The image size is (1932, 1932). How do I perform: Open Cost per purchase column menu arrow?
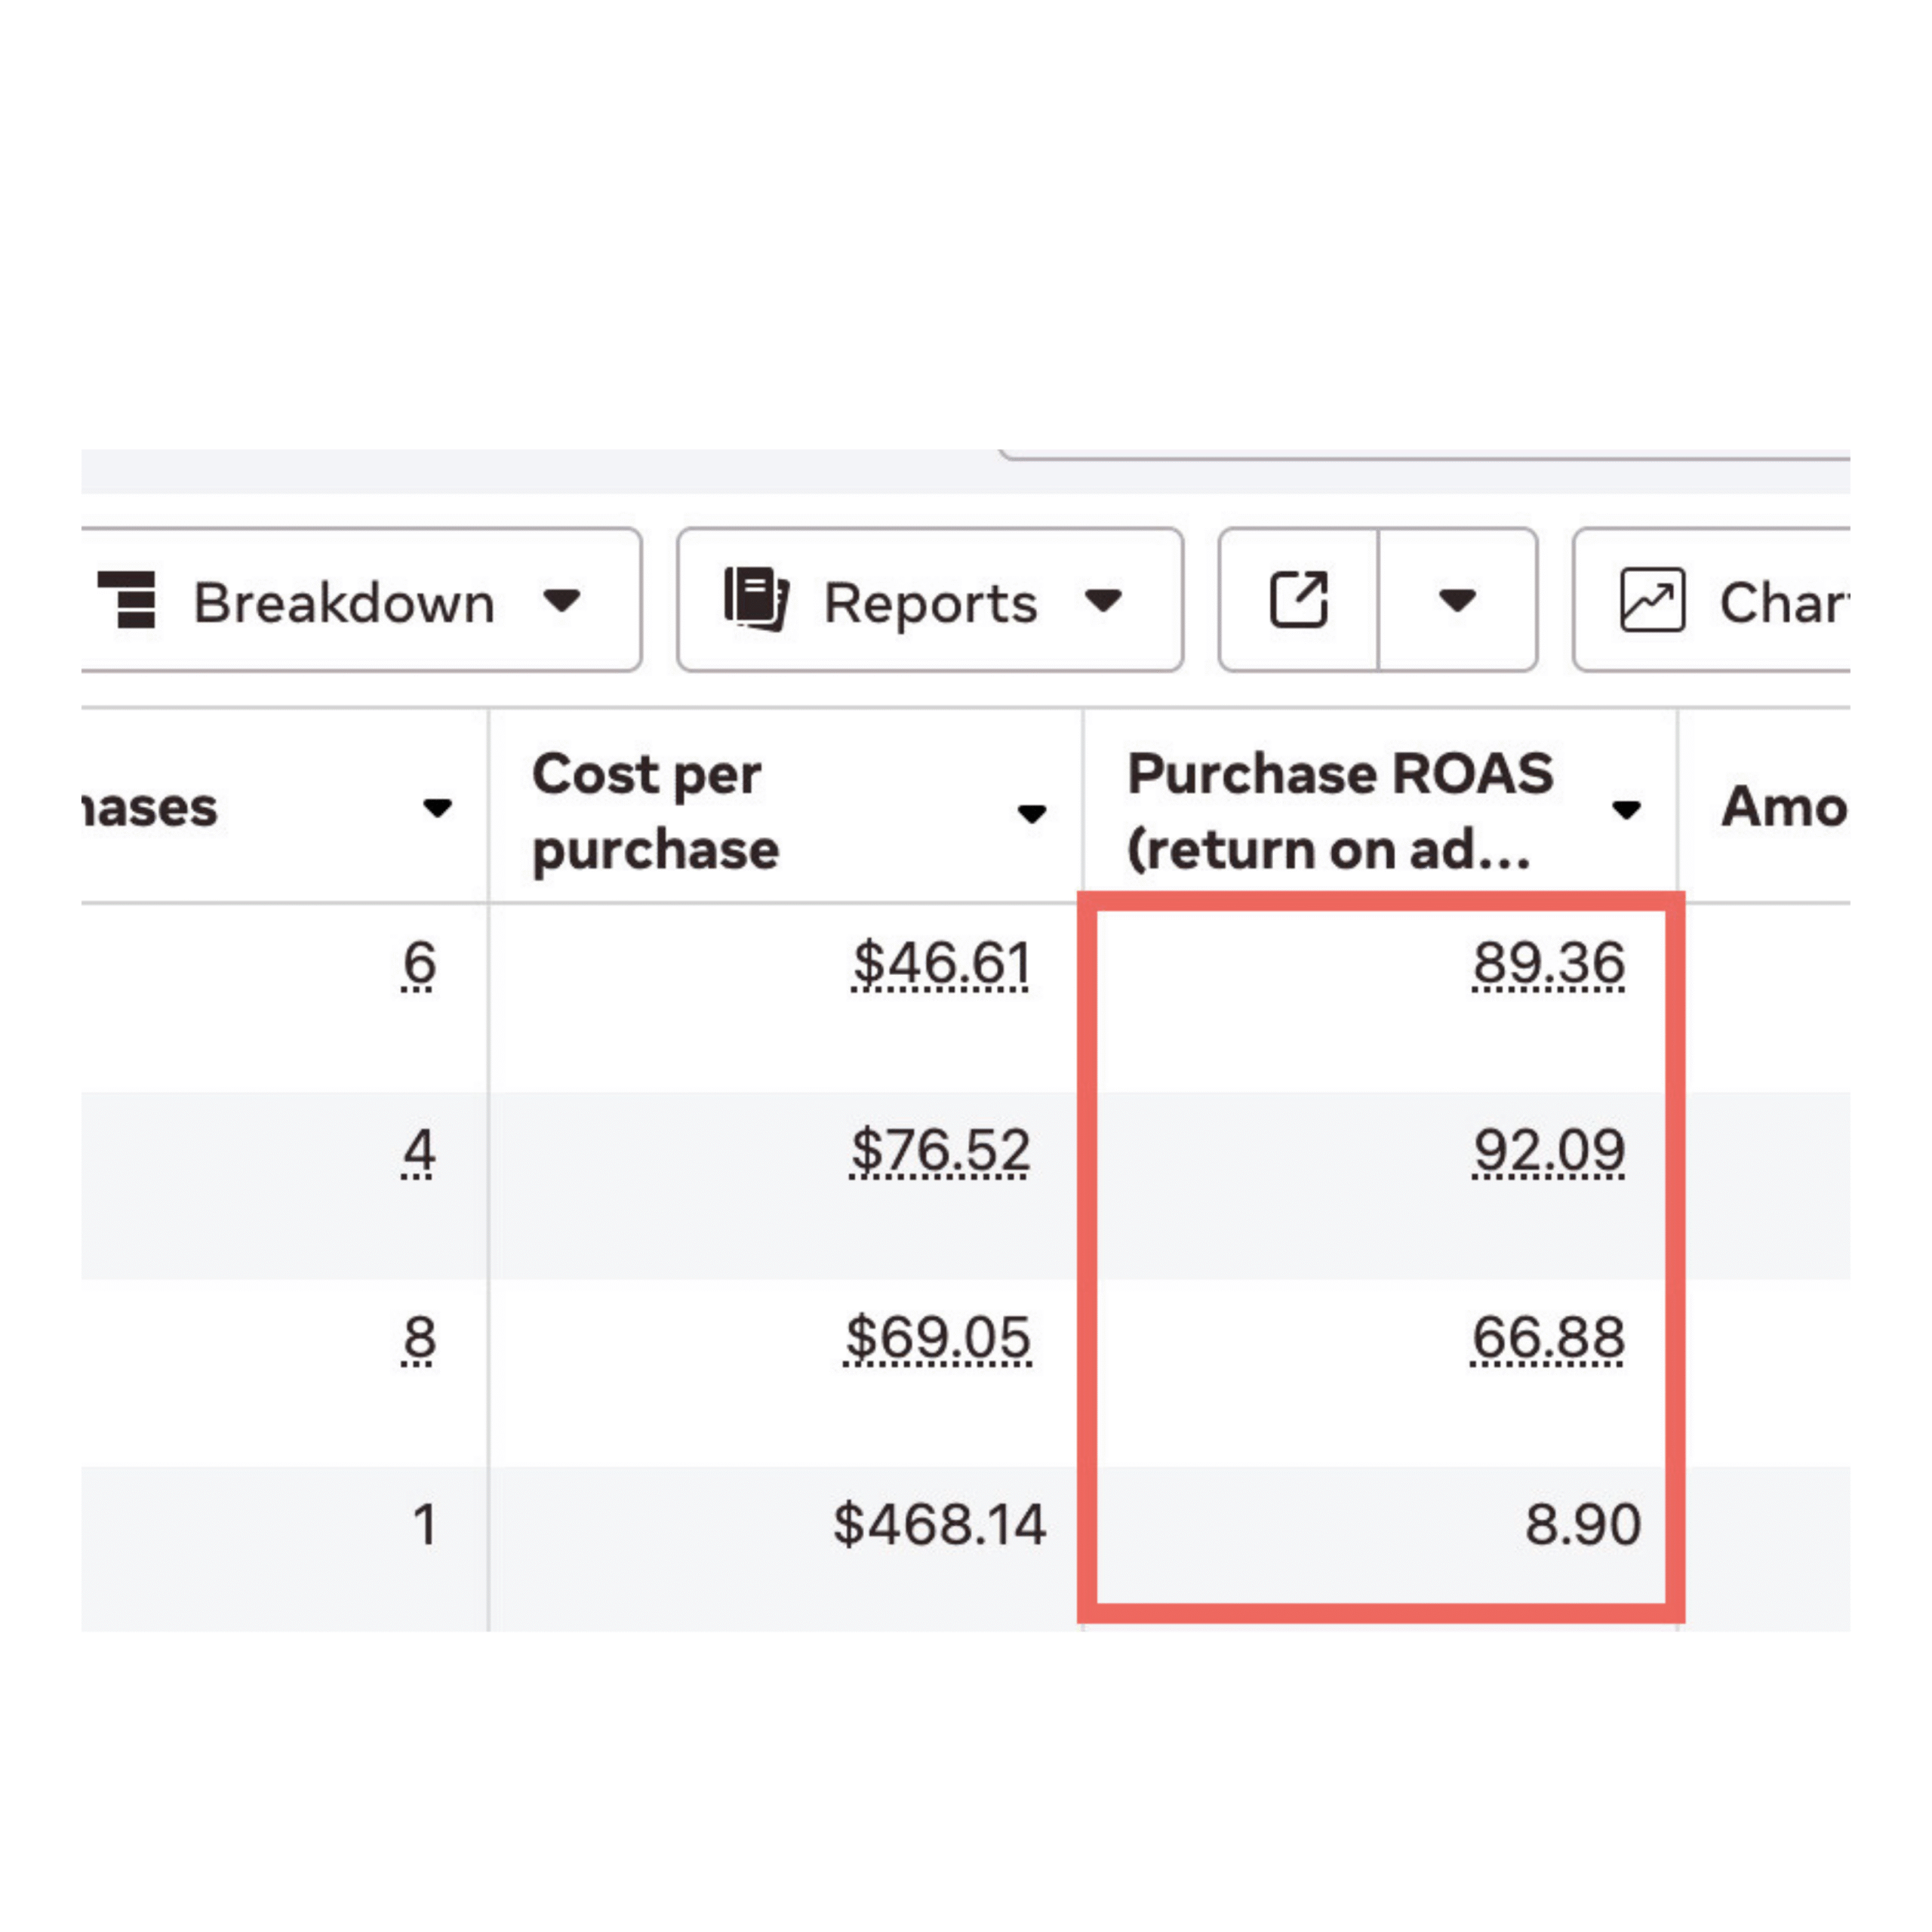click(x=1032, y=813)
